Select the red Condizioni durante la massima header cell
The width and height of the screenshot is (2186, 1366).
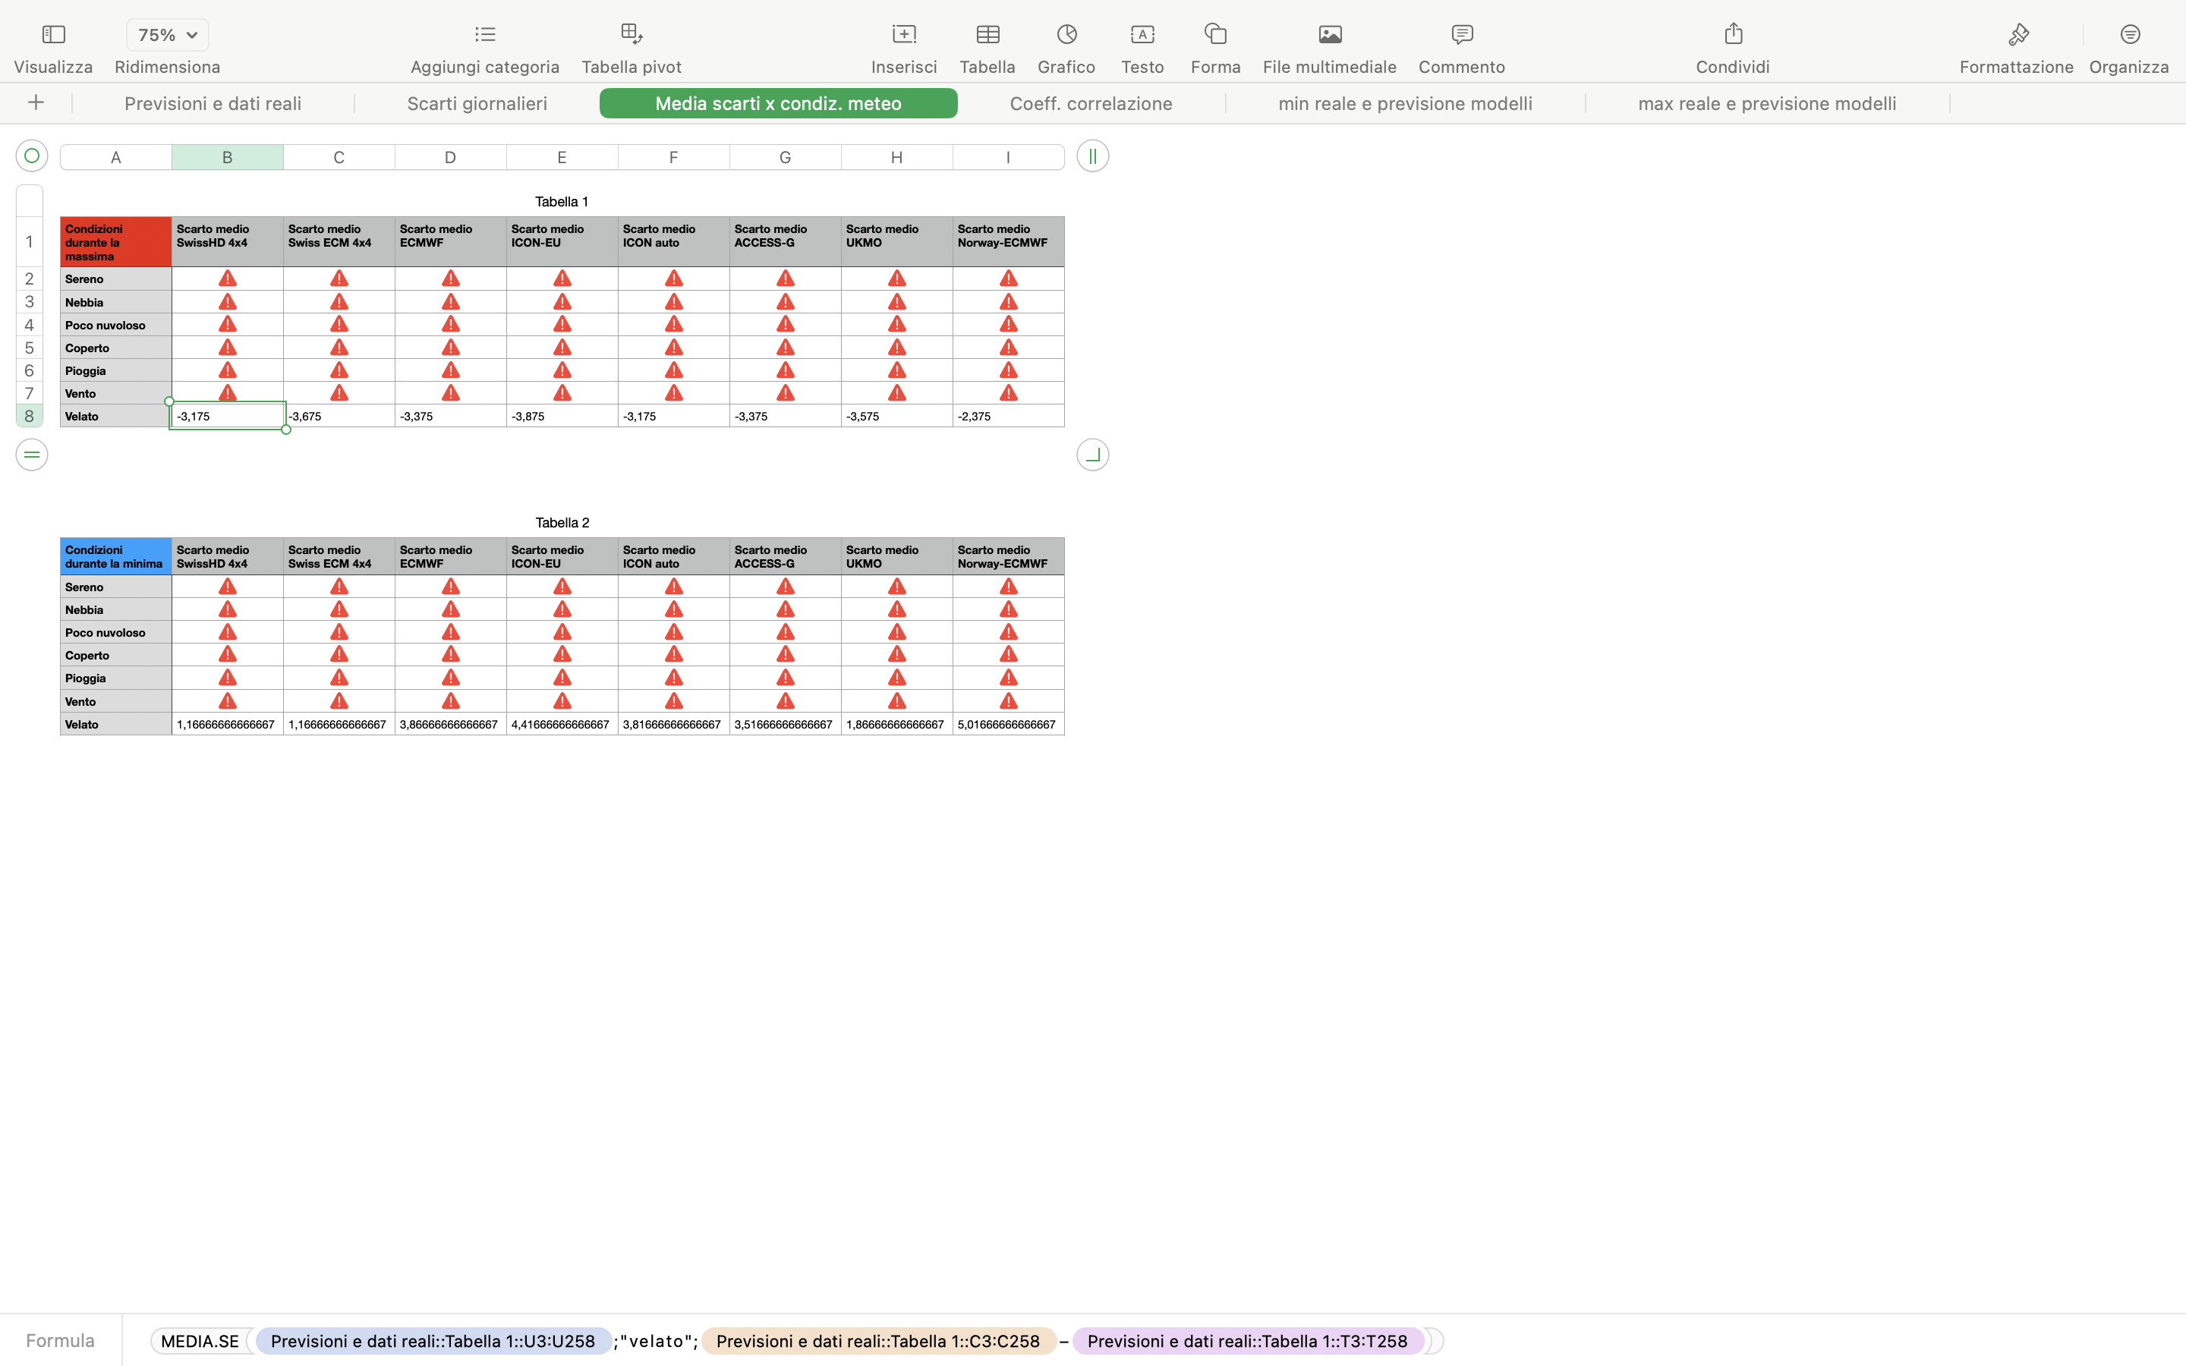pyautogui.click(x=115, y=242)
